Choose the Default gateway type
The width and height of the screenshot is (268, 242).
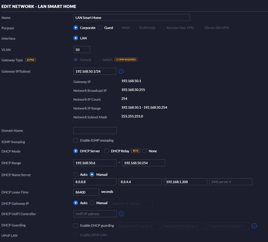76,60
